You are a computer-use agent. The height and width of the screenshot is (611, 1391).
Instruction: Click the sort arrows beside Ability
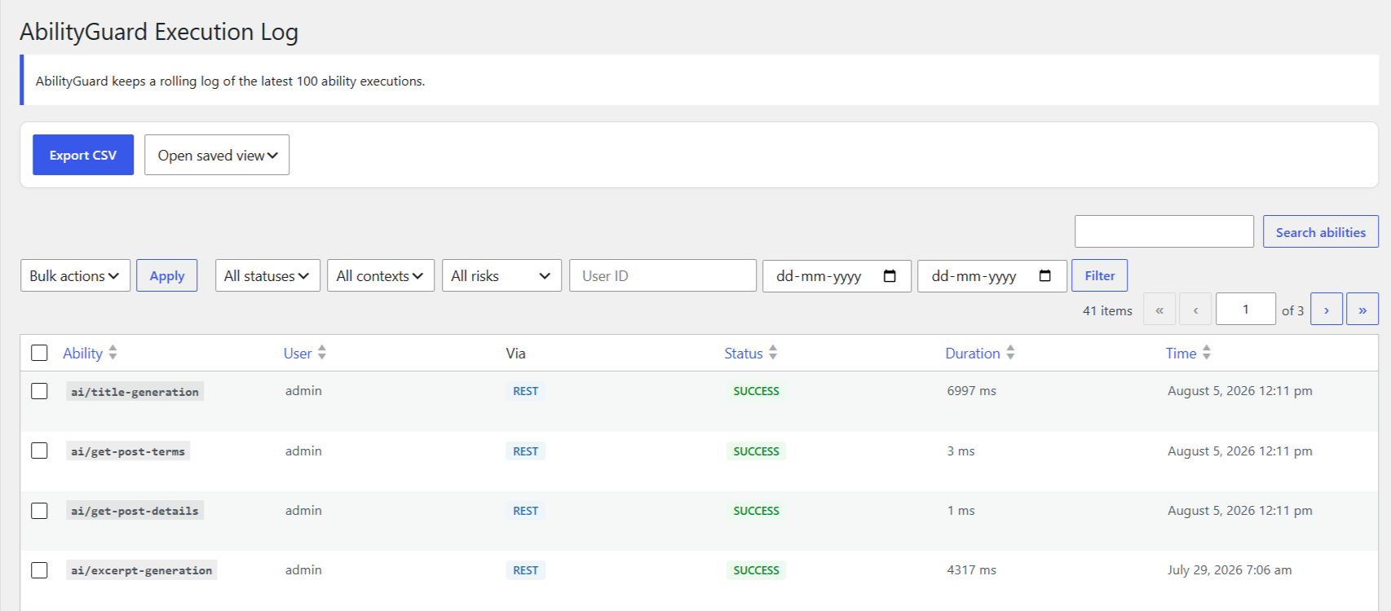tap(113, 352)
